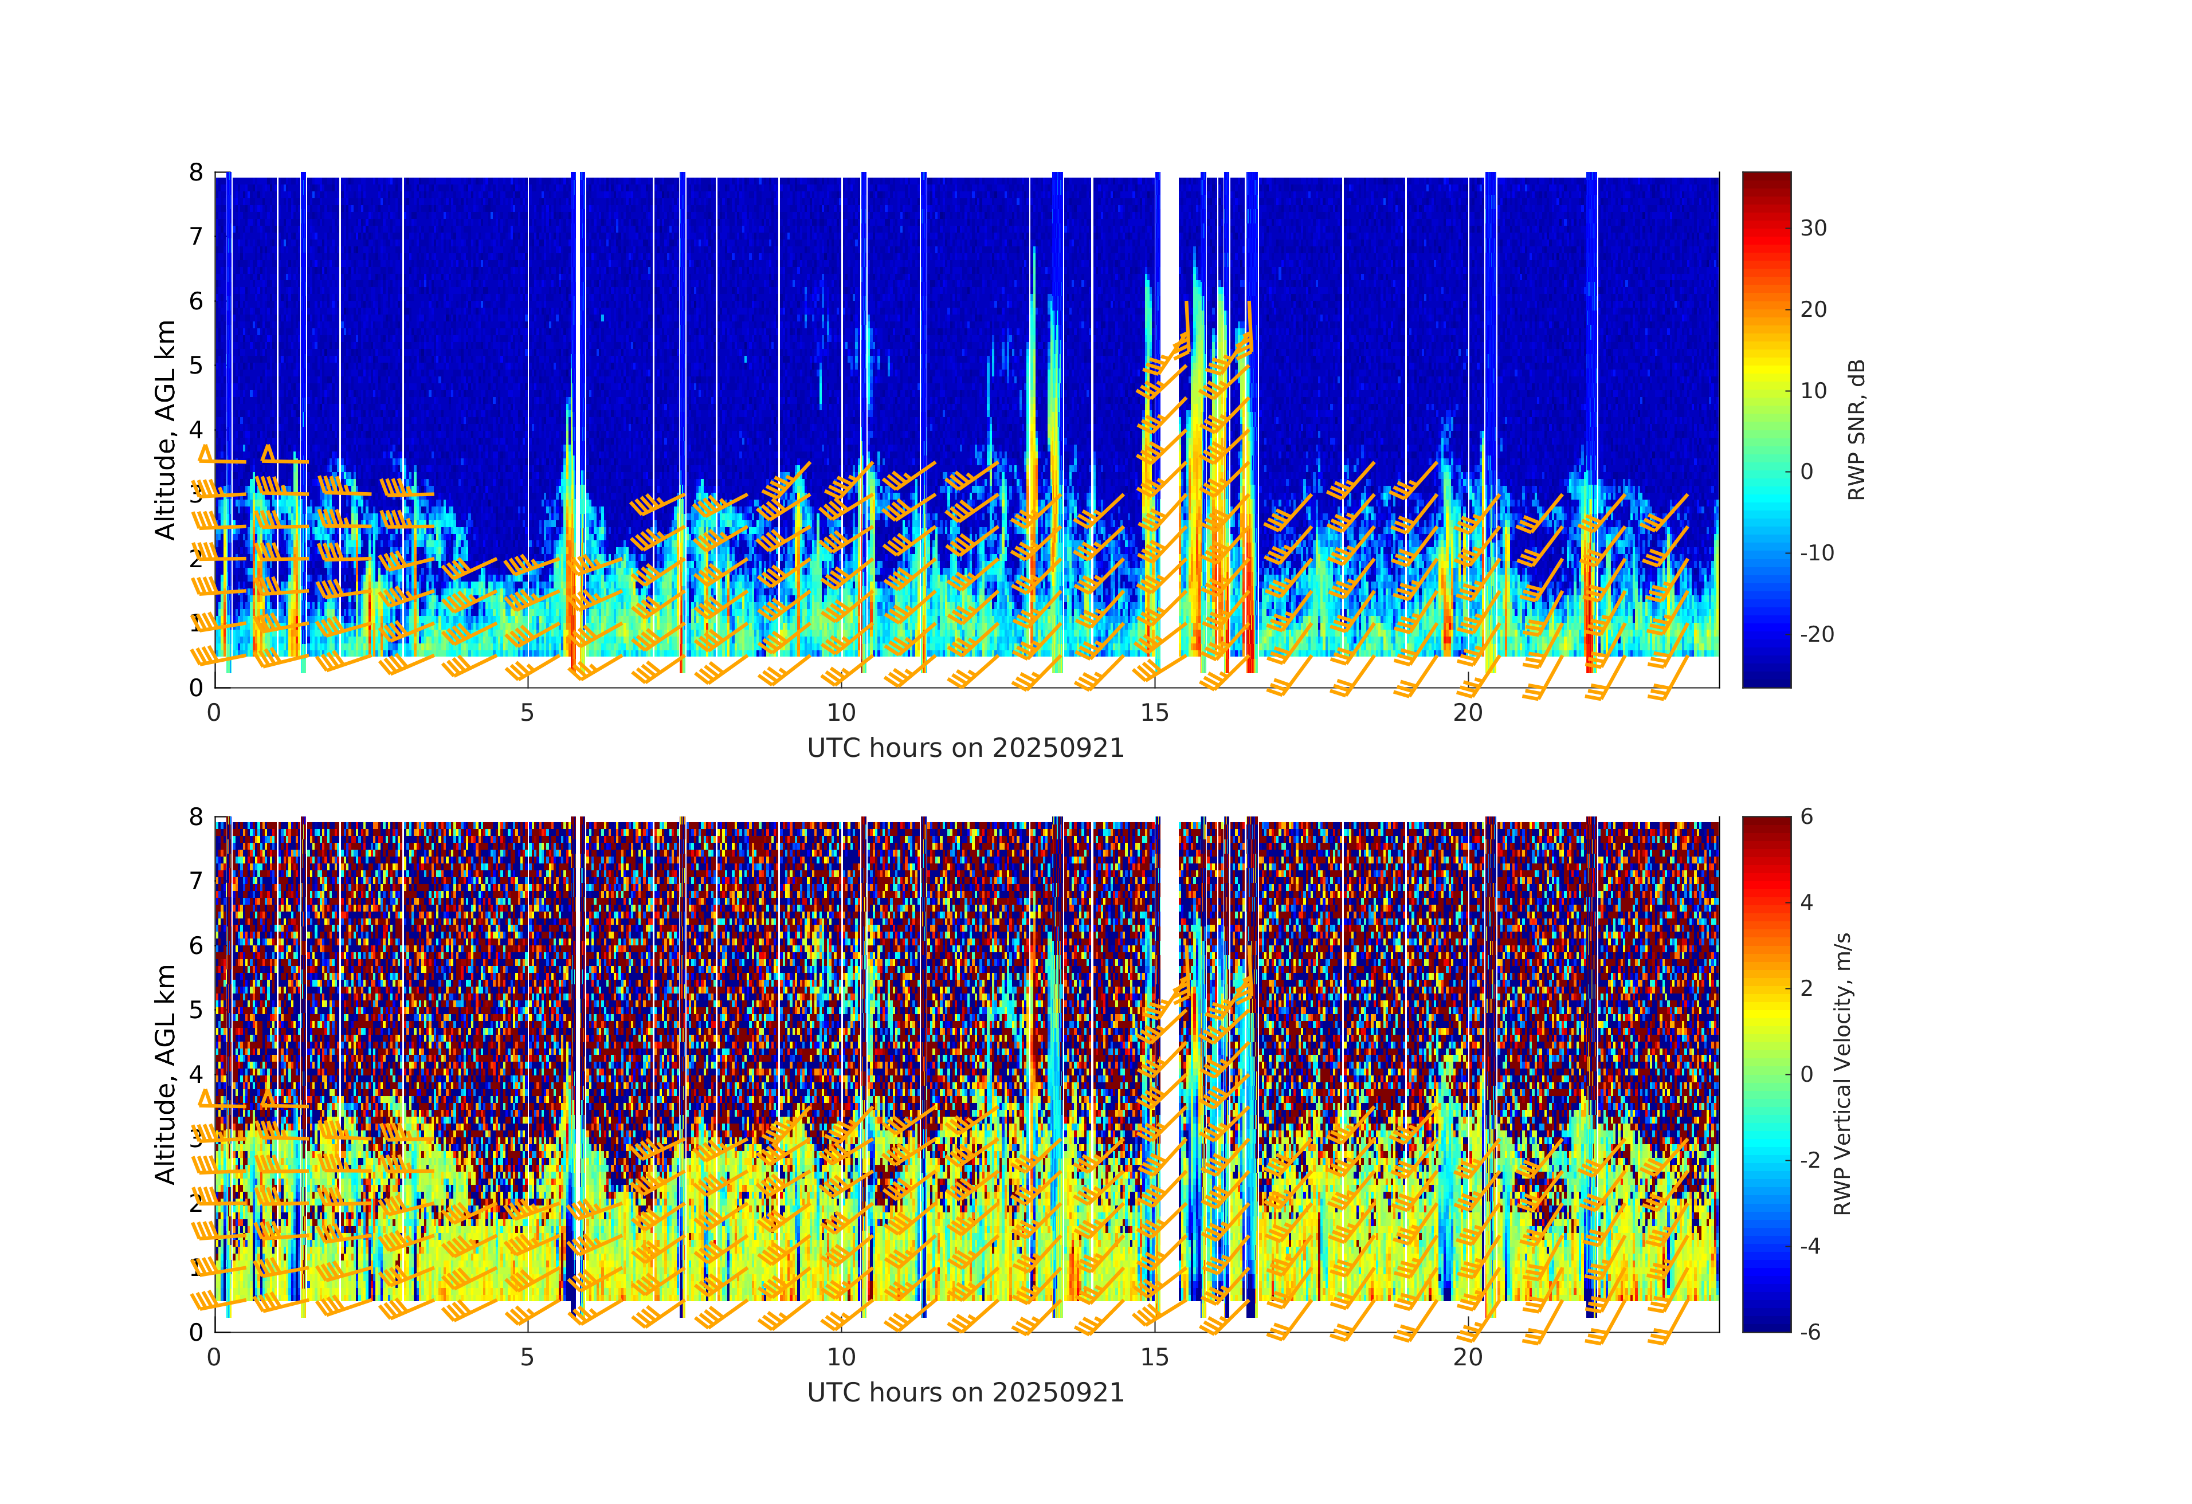Click the 4 tick label on velocity colorbar
The height and width of the screenshot is (1504, 2192).
coord(1806,902)
